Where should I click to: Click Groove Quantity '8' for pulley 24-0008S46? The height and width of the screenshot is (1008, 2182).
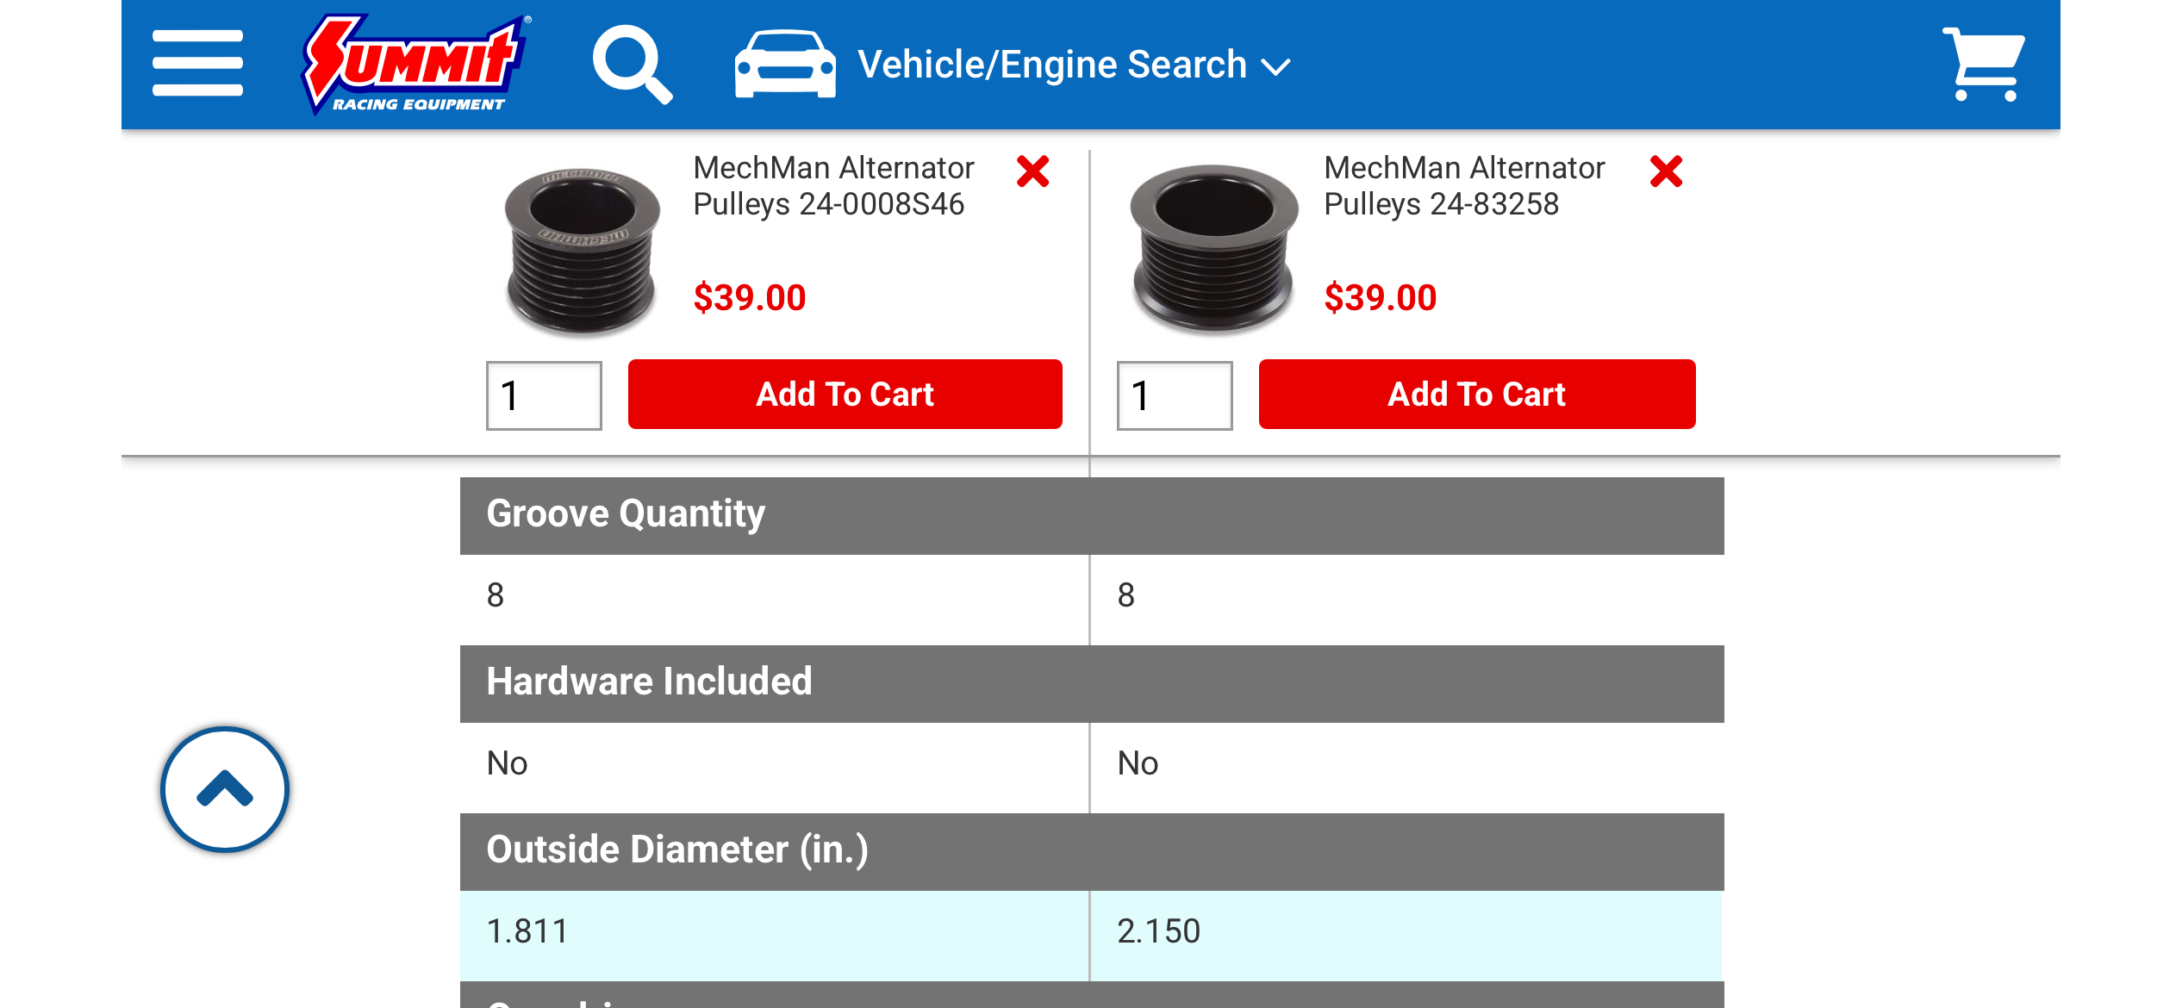click(496, 595)
